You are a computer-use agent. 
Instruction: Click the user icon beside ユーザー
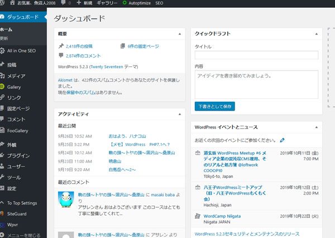pyautogui.click(x=2, y=166)
